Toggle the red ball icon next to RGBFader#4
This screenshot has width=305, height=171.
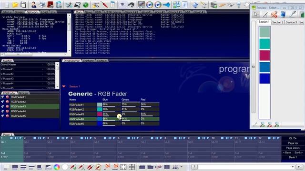(8, 111)
